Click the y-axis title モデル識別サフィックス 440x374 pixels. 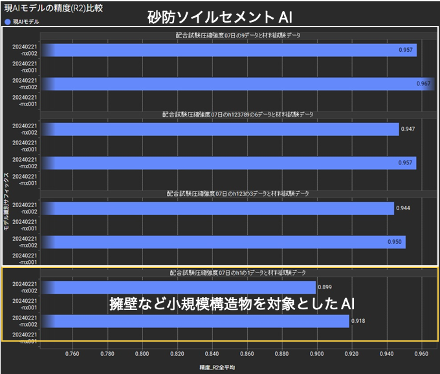pyautogui.click(x=6, y=194)
